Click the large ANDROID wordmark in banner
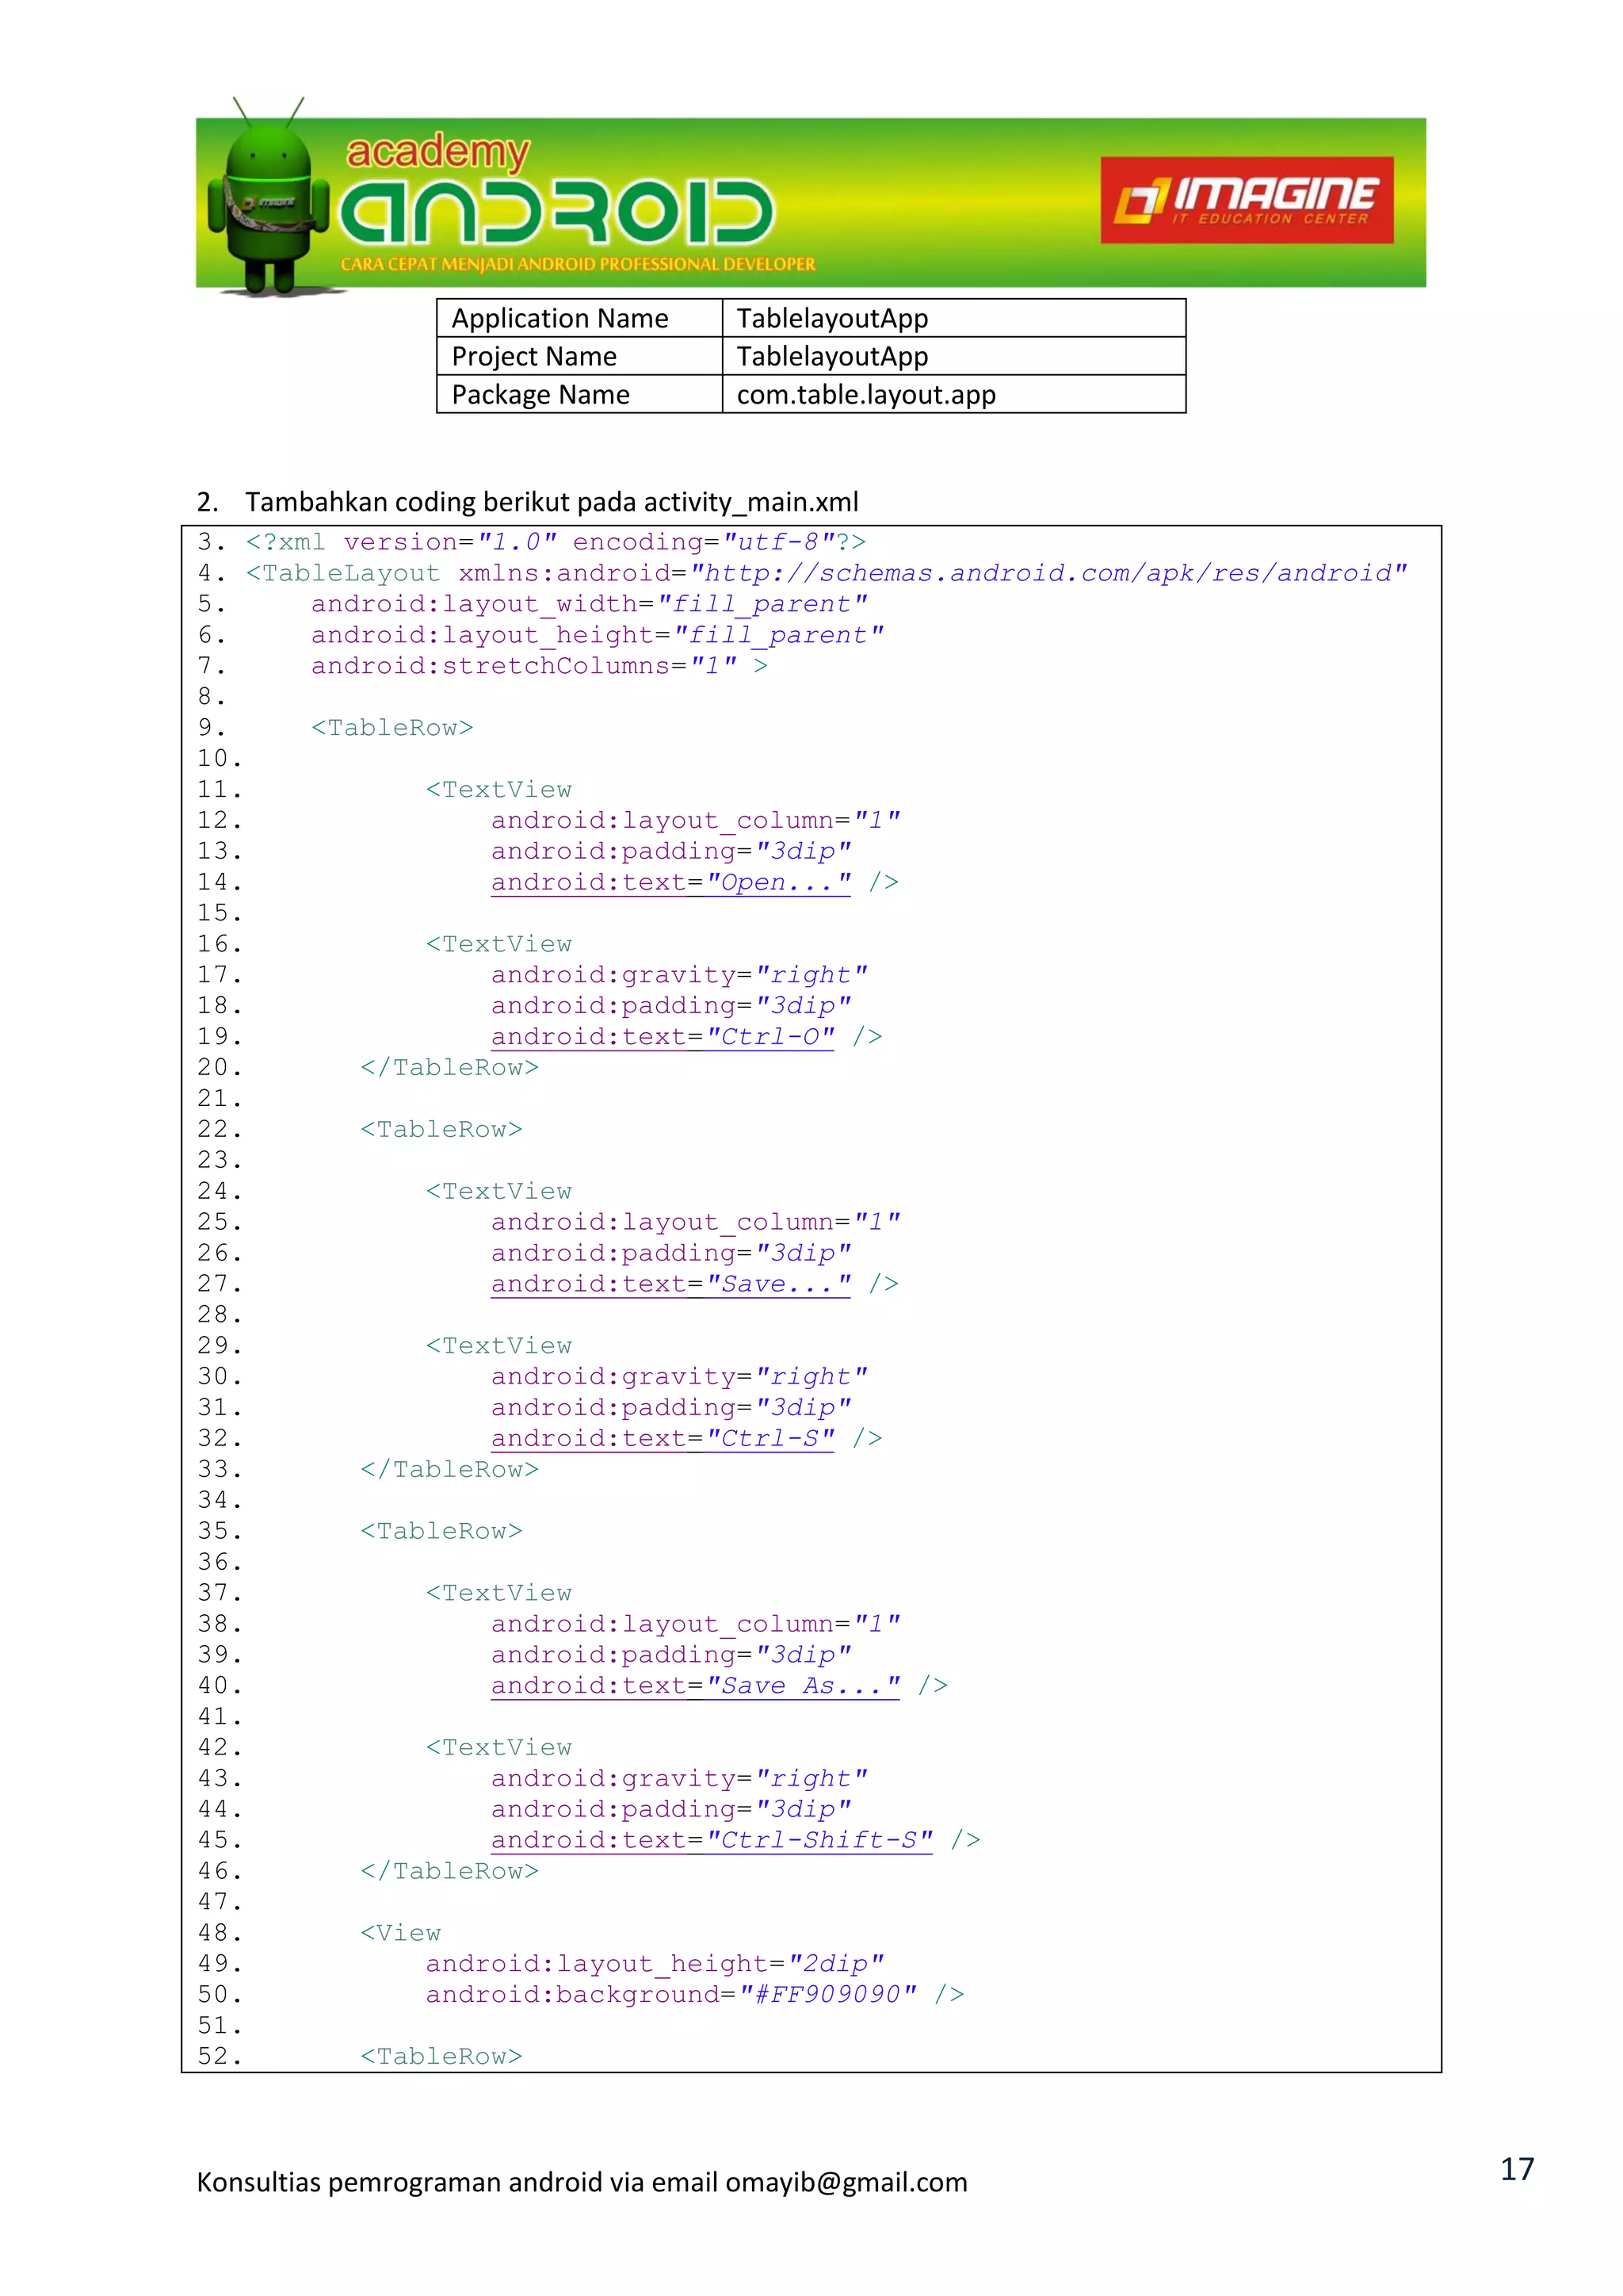The image size is (1623, 2296). (556, 212)
